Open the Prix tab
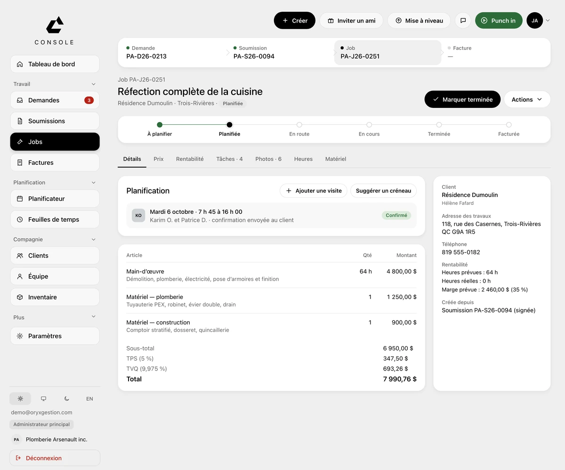The height and width of the screenshot is (470, 565). click(159, 159)
